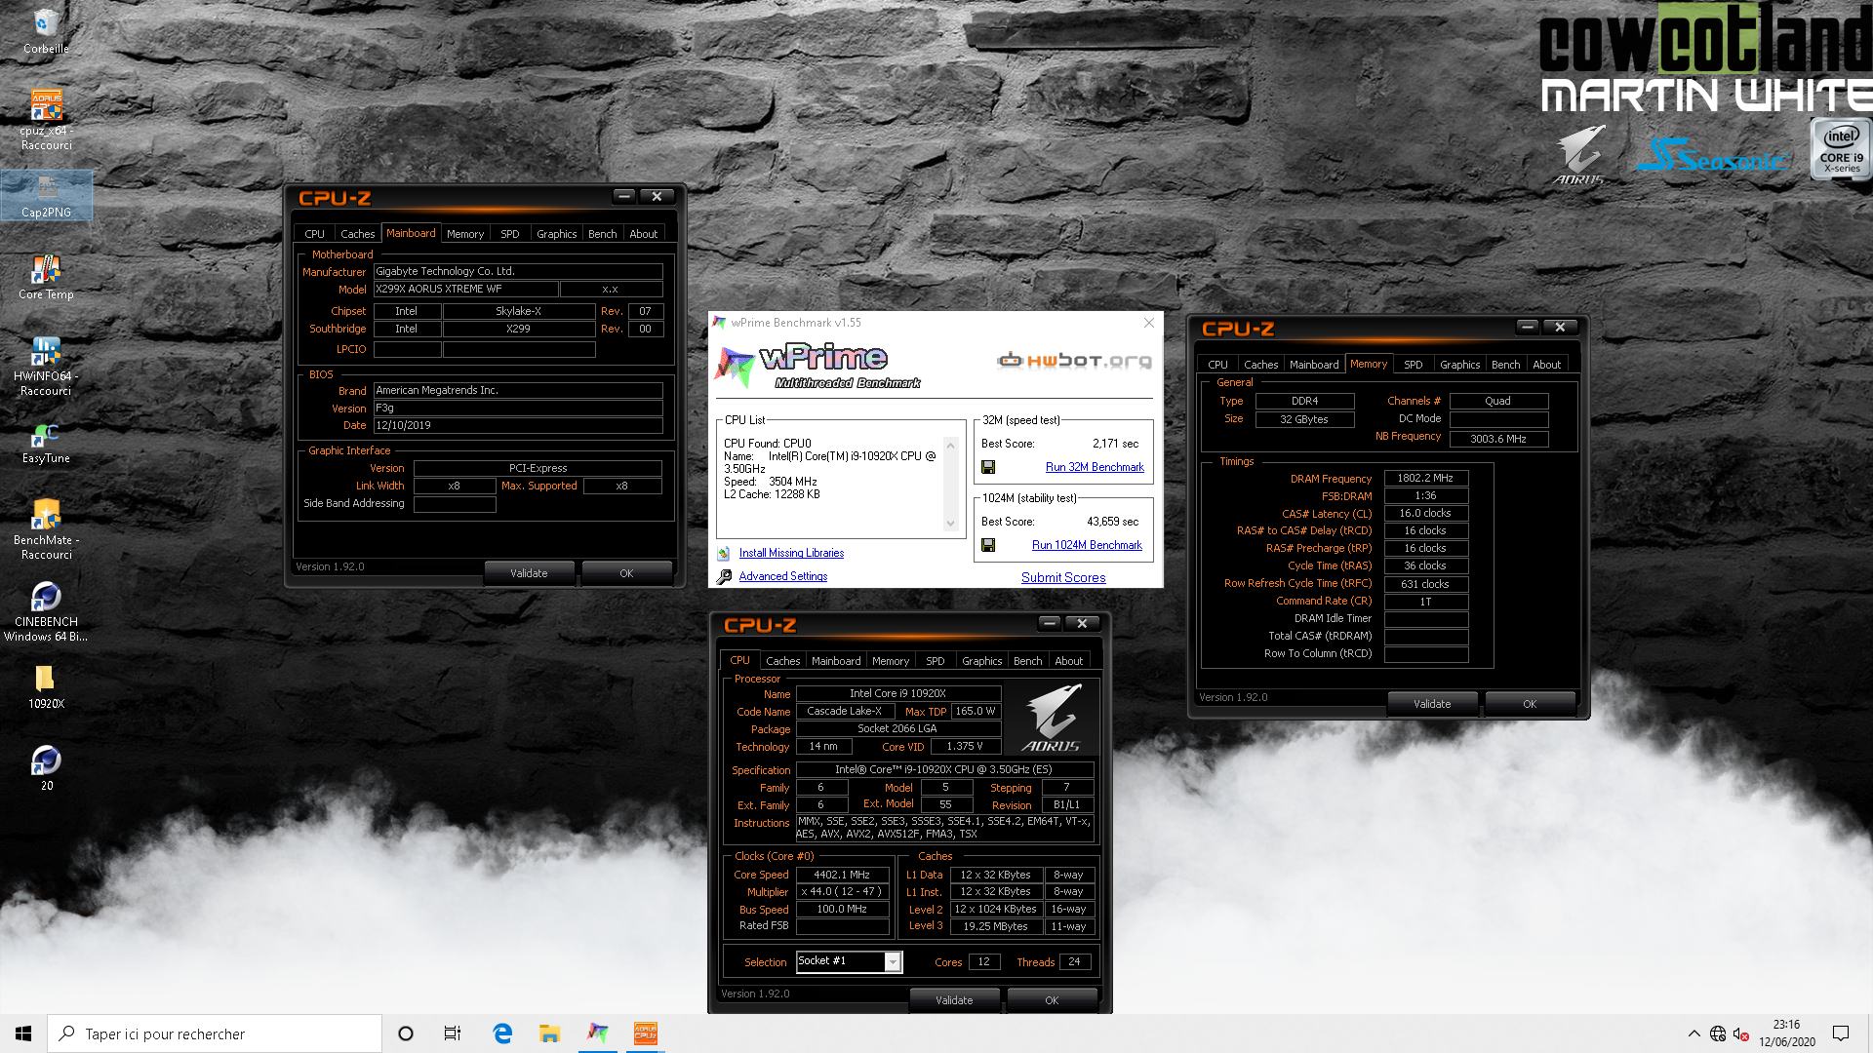Image resolution: width=1873 pixels, height=1053 pixels.
Task: Launch CINEBENCH Windows 64 Bit icon
Action: tap(46, 611)
